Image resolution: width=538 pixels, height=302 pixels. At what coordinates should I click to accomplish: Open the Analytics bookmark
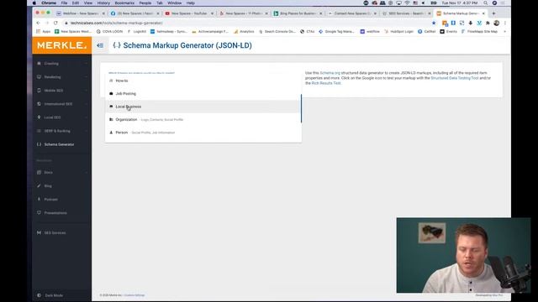244,32
